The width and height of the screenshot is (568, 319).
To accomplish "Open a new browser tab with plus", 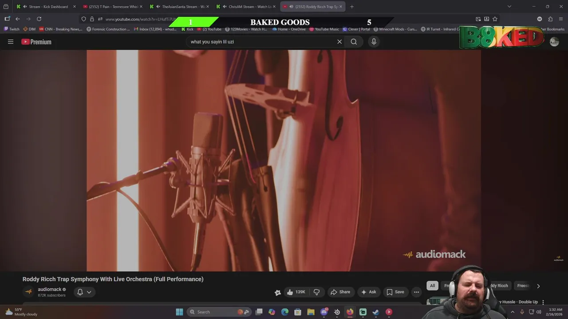I will (x=352, y=7).
